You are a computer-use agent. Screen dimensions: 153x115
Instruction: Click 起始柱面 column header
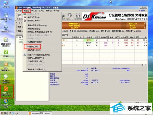click(104, 37)
